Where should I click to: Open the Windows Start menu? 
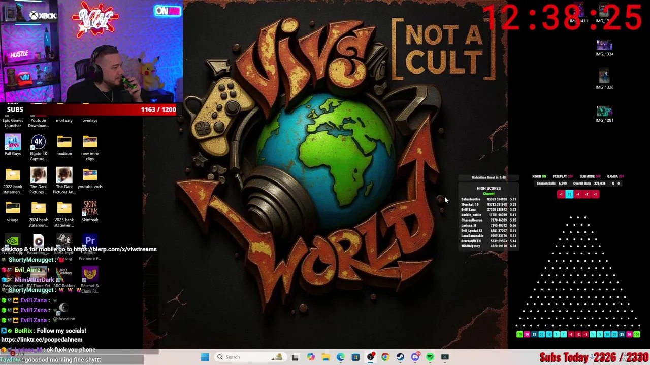205,357
